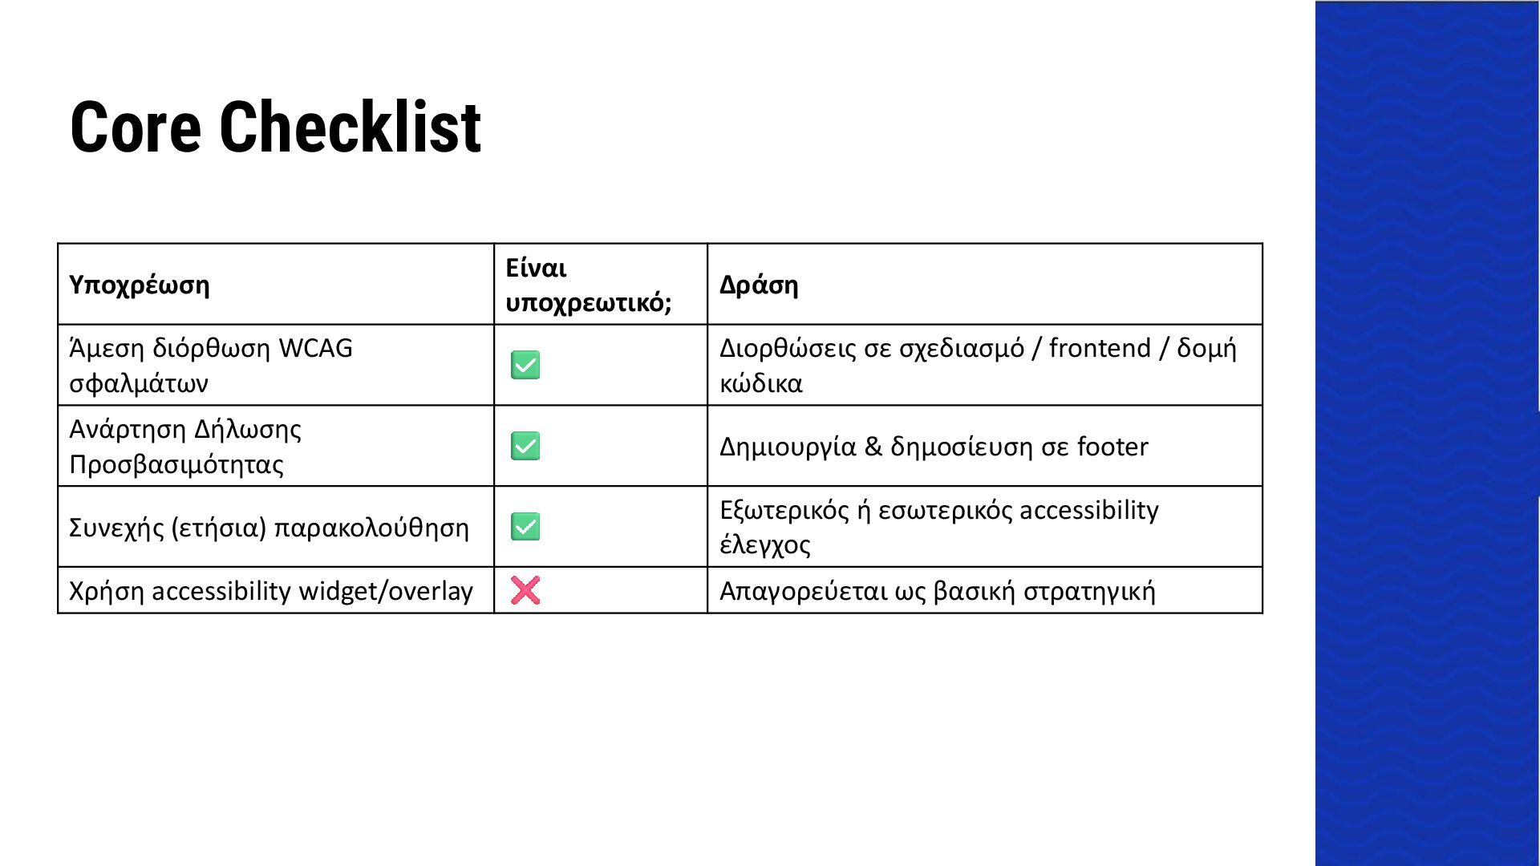Click the blue wavy pattern side panel
This screenshot has width=1540, height=866.
1427,433
